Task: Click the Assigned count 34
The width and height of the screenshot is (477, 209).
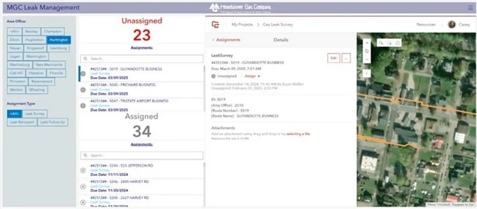Action: click(x=142, y=132)
